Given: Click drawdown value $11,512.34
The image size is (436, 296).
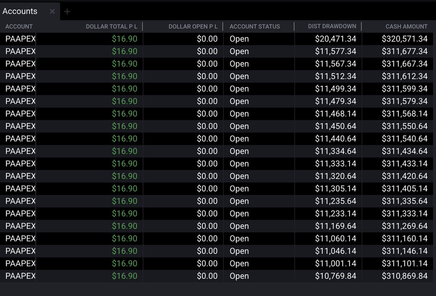Looking at the screenshot, I should tap(336, 76).
